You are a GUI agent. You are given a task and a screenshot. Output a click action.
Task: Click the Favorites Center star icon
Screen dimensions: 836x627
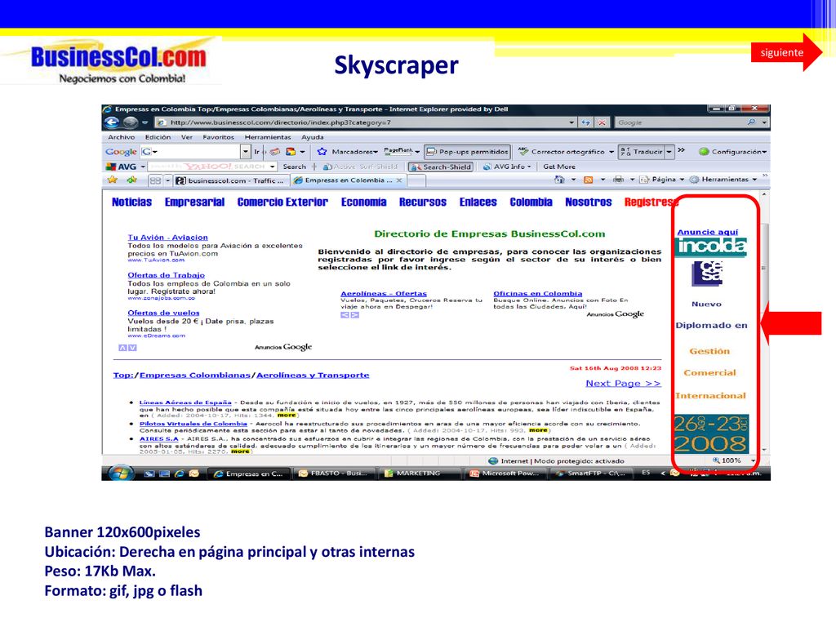112,180
